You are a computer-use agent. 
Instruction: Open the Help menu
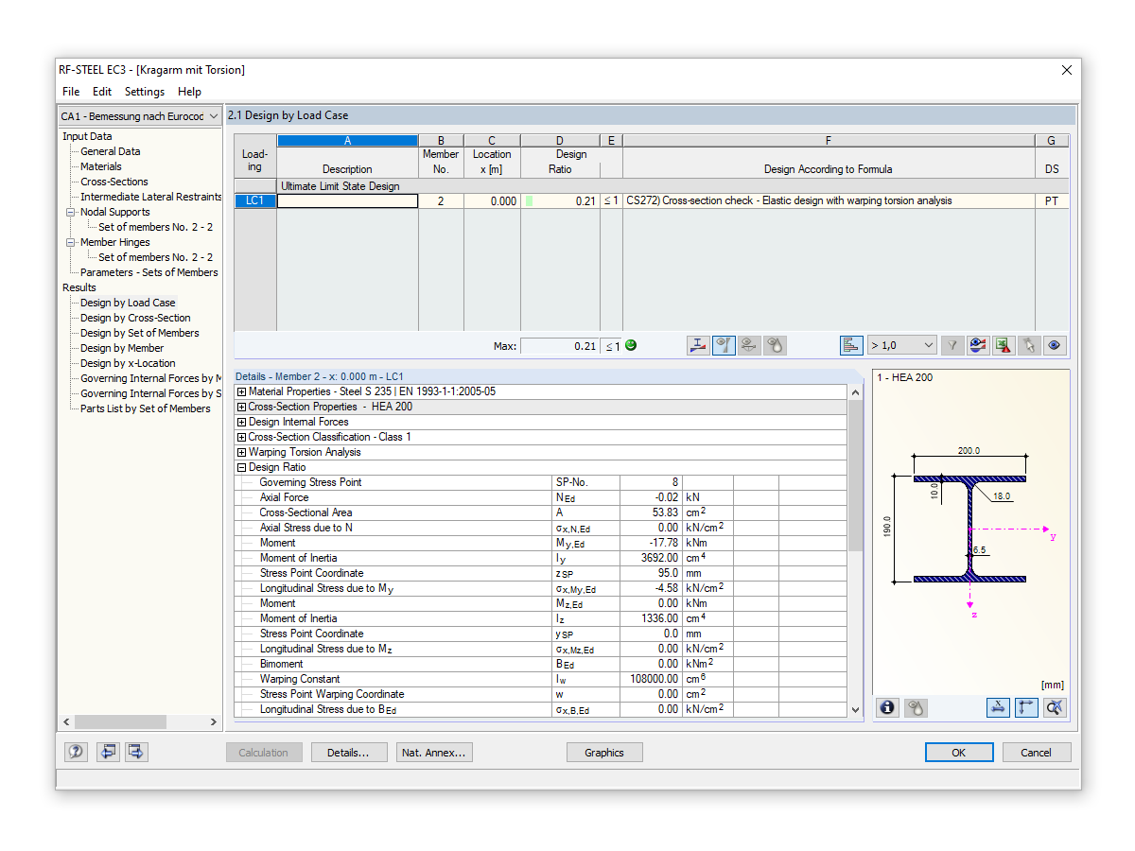coord(189,91)
